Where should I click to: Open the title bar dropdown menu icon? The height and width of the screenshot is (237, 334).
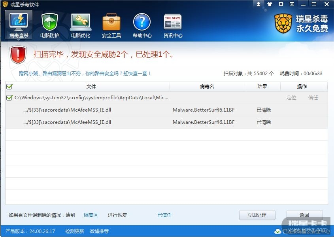click(x=292, y=4)
